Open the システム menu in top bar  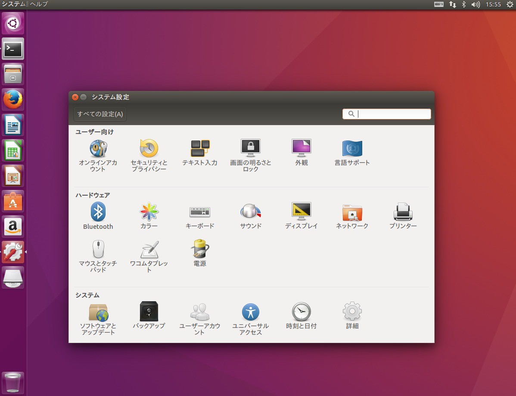pyautogui.click(x=13, y=4)
